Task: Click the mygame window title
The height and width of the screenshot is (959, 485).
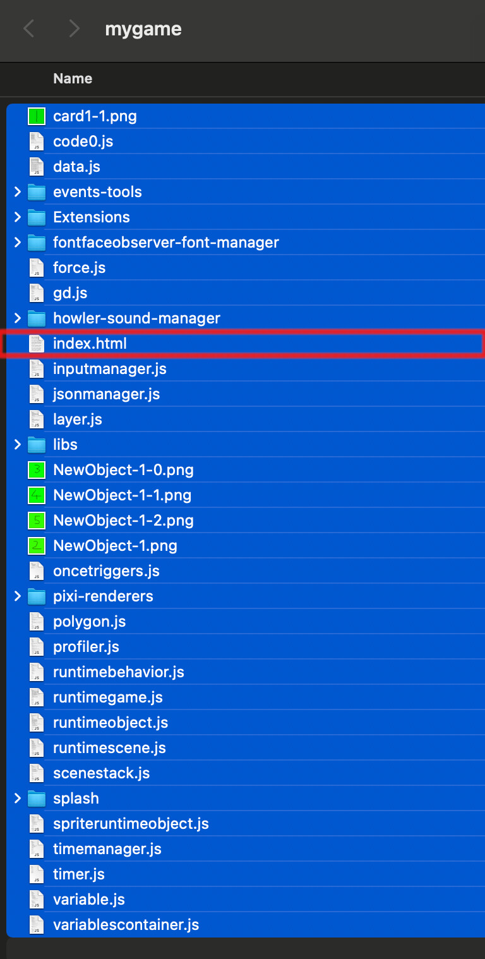Action: click(x=143, y=28)
